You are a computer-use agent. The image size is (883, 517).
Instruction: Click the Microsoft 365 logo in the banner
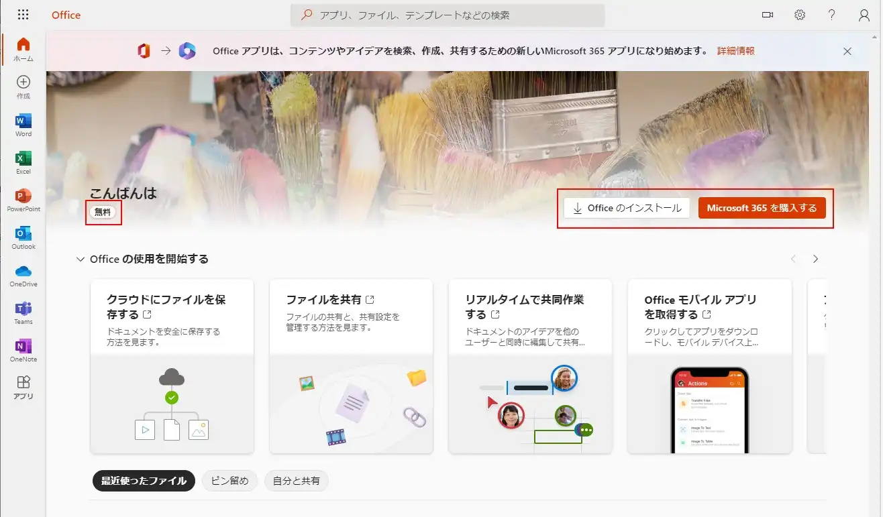pos(187,51)
